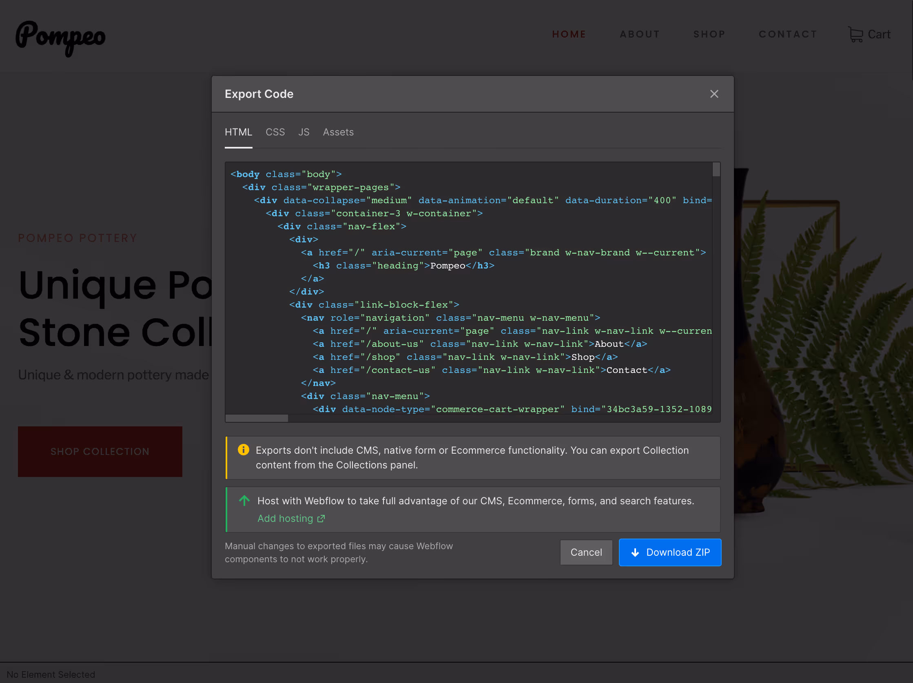Click the /about-us anchor code line
The height and width of the screenshot is (683, 913).
[480, 344]
